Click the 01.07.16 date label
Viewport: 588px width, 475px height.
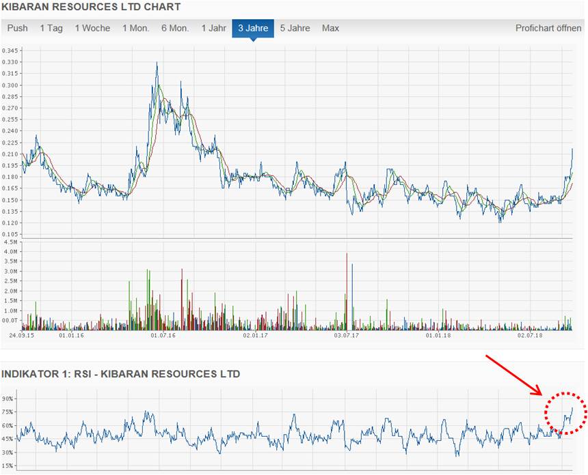click(163, 335)
